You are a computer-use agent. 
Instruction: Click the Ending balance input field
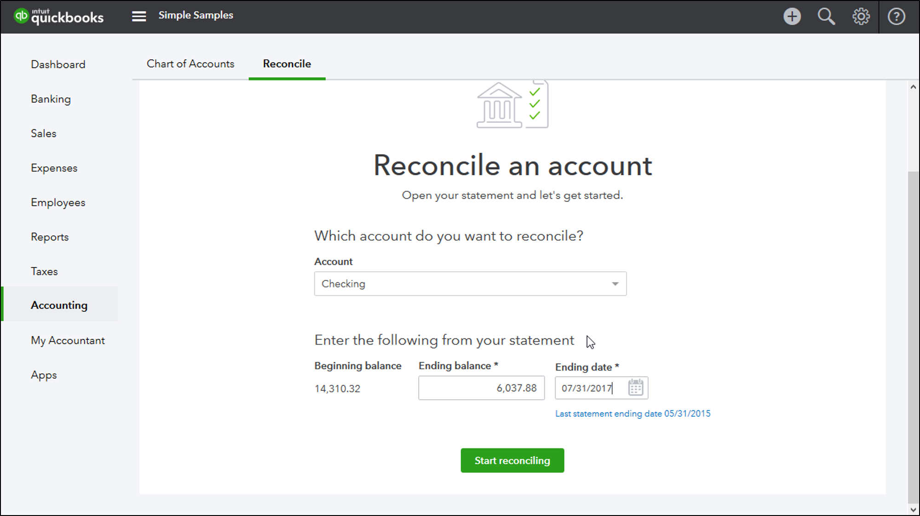[481, 388]
